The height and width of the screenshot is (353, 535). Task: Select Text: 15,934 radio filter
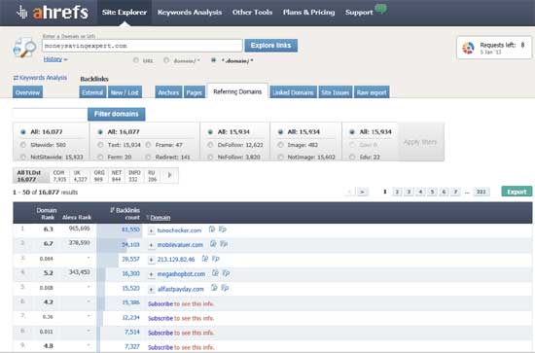coord(100,145)
